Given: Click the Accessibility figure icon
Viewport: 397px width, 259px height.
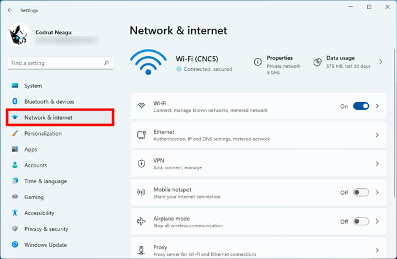Looking at the screenshot, I should 15,213.
